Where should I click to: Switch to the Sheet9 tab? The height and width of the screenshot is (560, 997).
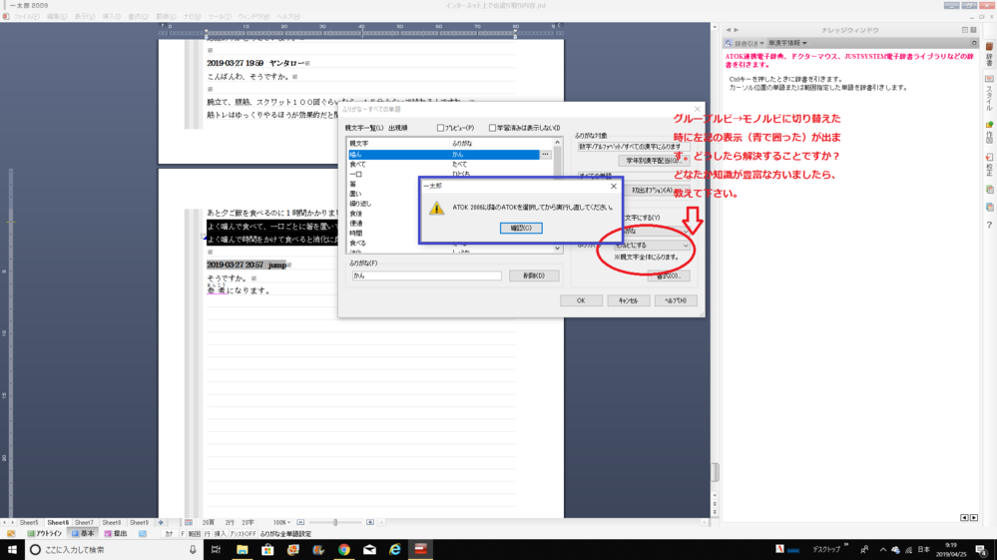(139, 522)
